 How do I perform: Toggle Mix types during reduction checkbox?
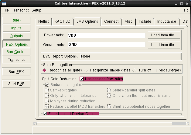pyautogui.click(x=47, y=101)
